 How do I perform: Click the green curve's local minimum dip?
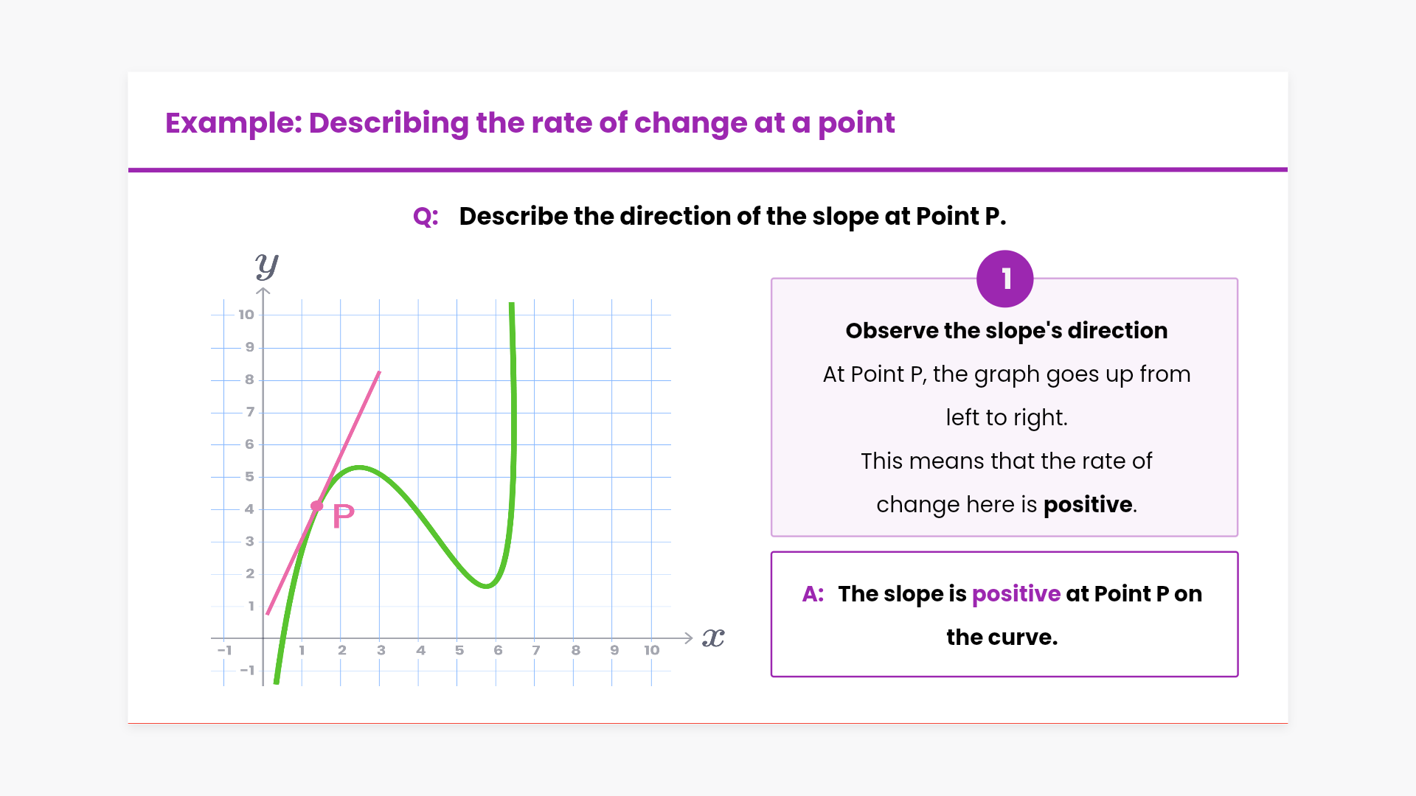click(x=486, y=586)
